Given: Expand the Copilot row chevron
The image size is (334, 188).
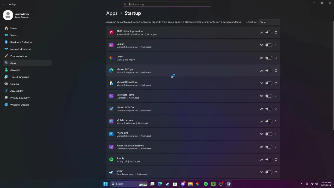Looking at the screenshot, I should 276,45.
